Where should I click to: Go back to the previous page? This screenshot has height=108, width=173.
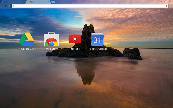click(2, 6)
